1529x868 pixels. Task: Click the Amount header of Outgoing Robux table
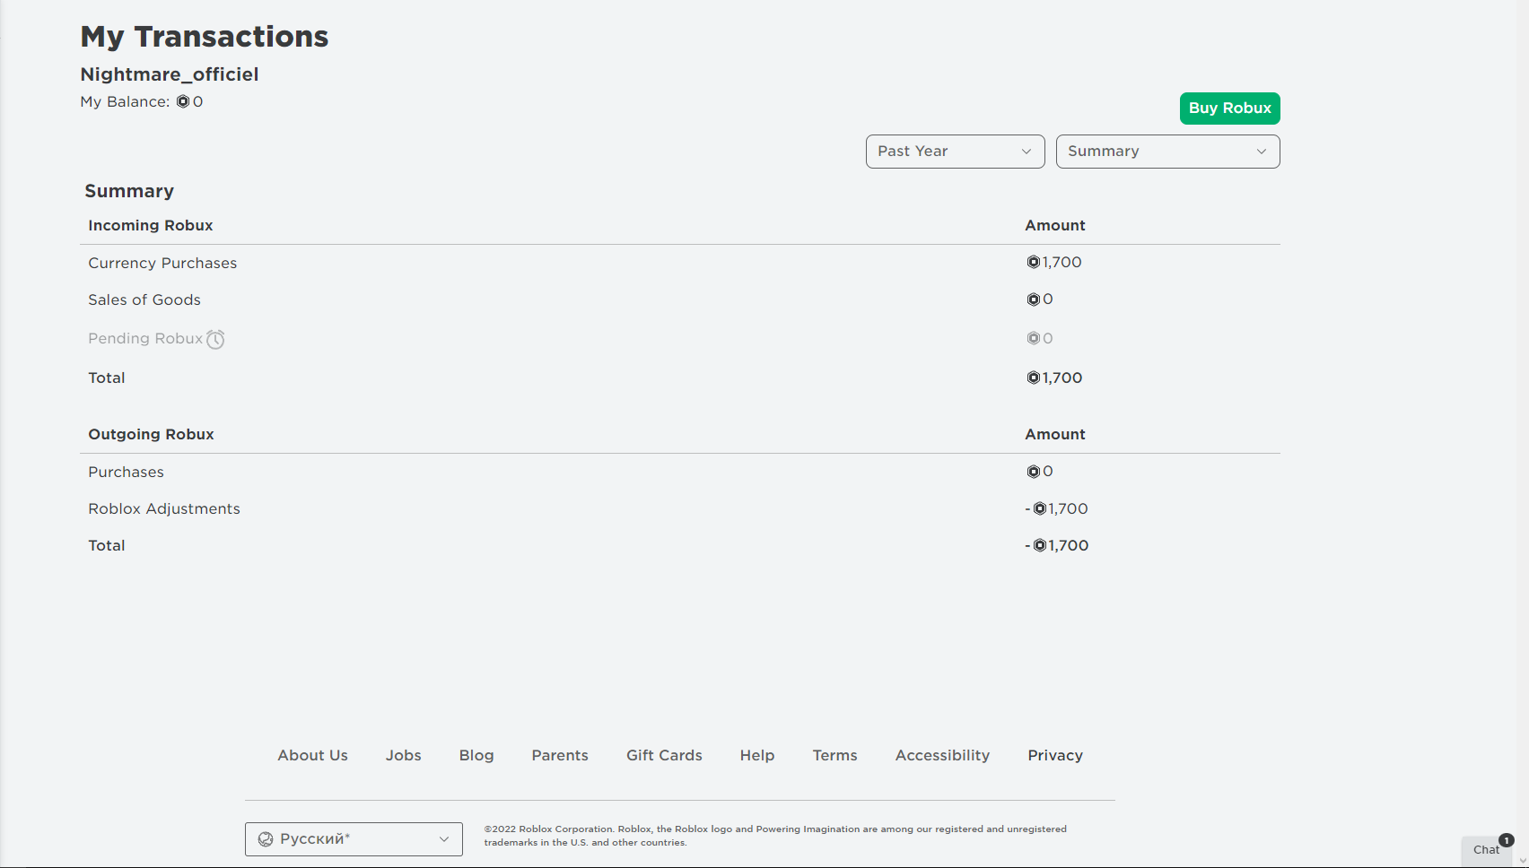pyautogui.click(x=1055, y=435)
